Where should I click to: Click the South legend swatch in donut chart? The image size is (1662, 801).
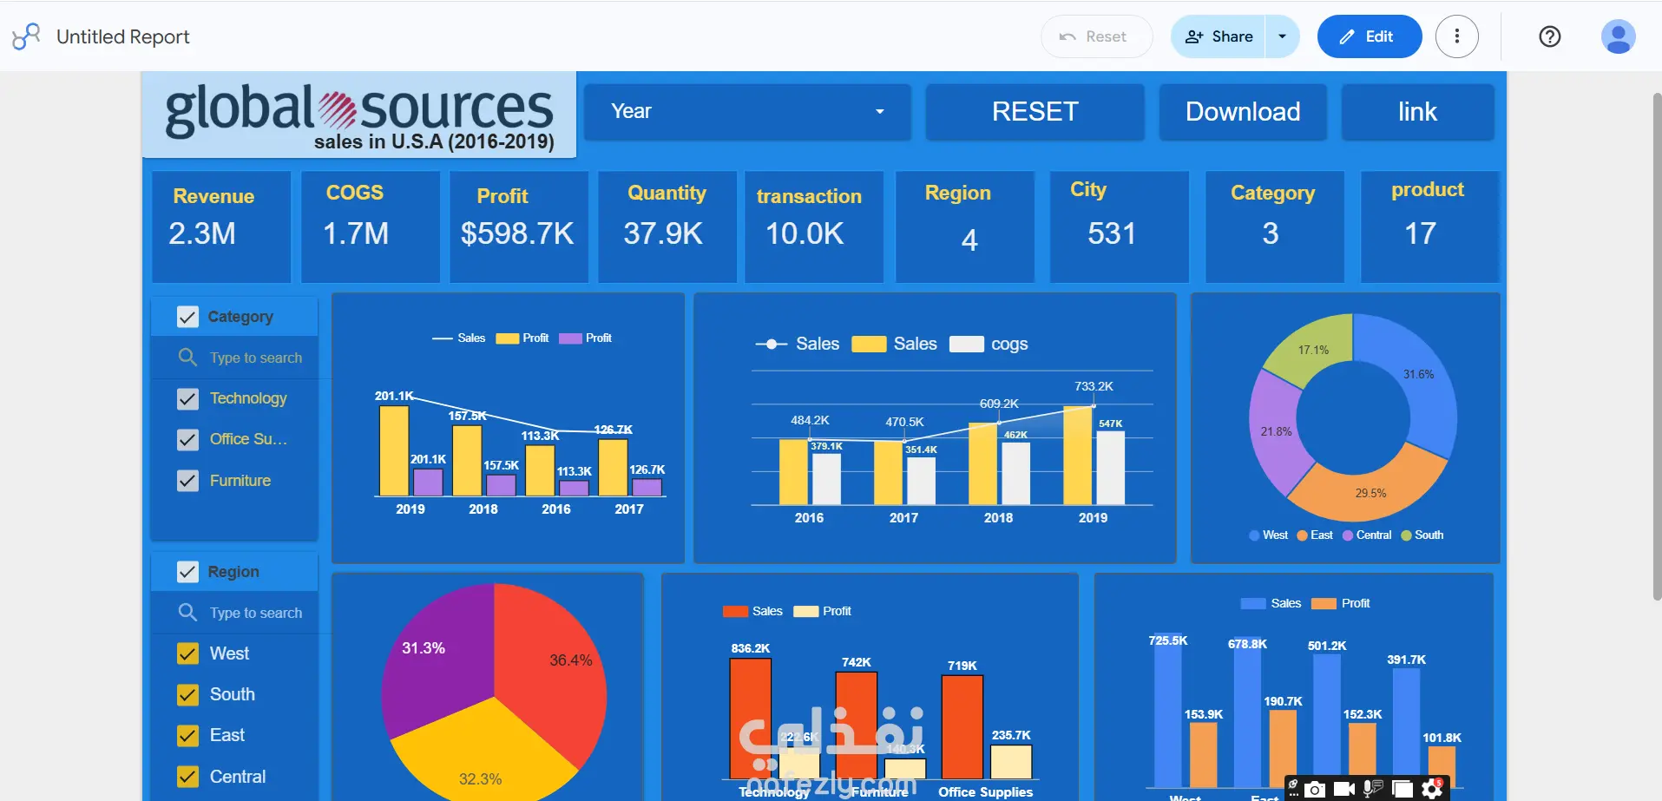pos(1406,535)
